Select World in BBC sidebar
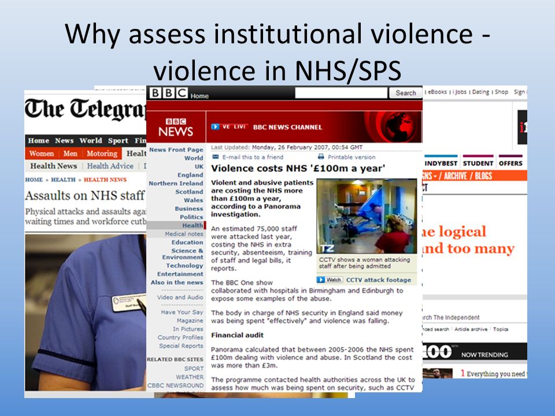Viewport: 555px width, 416px height. (194, 158)
